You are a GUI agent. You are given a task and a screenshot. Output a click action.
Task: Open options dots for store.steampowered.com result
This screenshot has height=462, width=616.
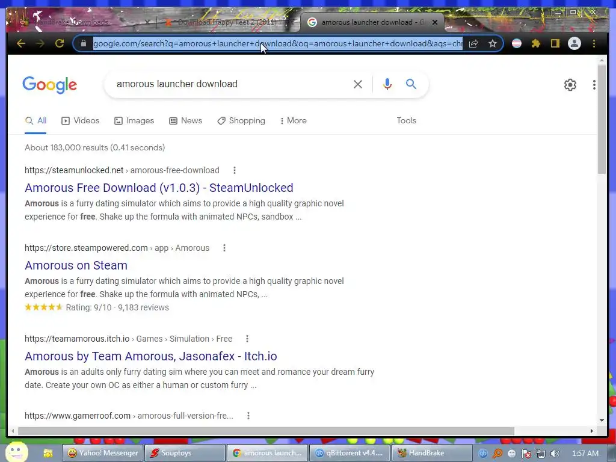(224, 248)
